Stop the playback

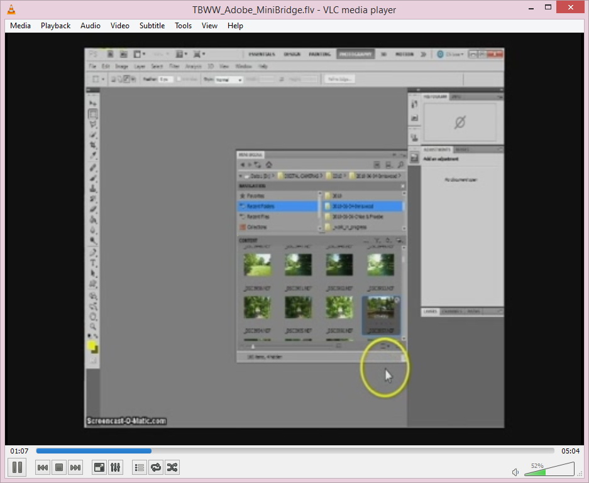point(59,467)
